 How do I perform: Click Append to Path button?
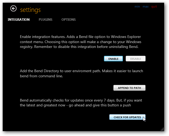coord(129,88)
